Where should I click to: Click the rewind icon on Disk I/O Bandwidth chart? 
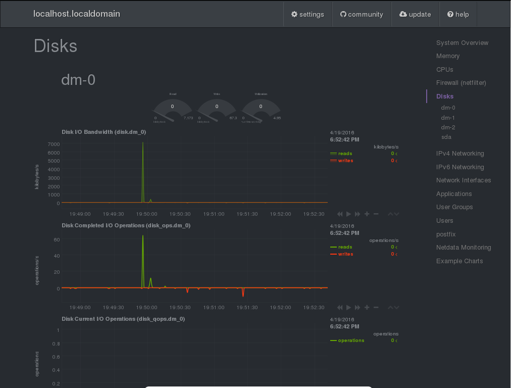click(340, 214)
